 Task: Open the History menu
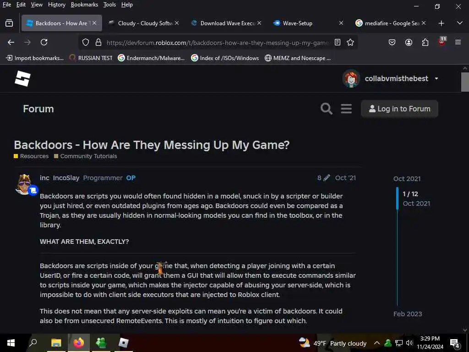click(56, 5)
